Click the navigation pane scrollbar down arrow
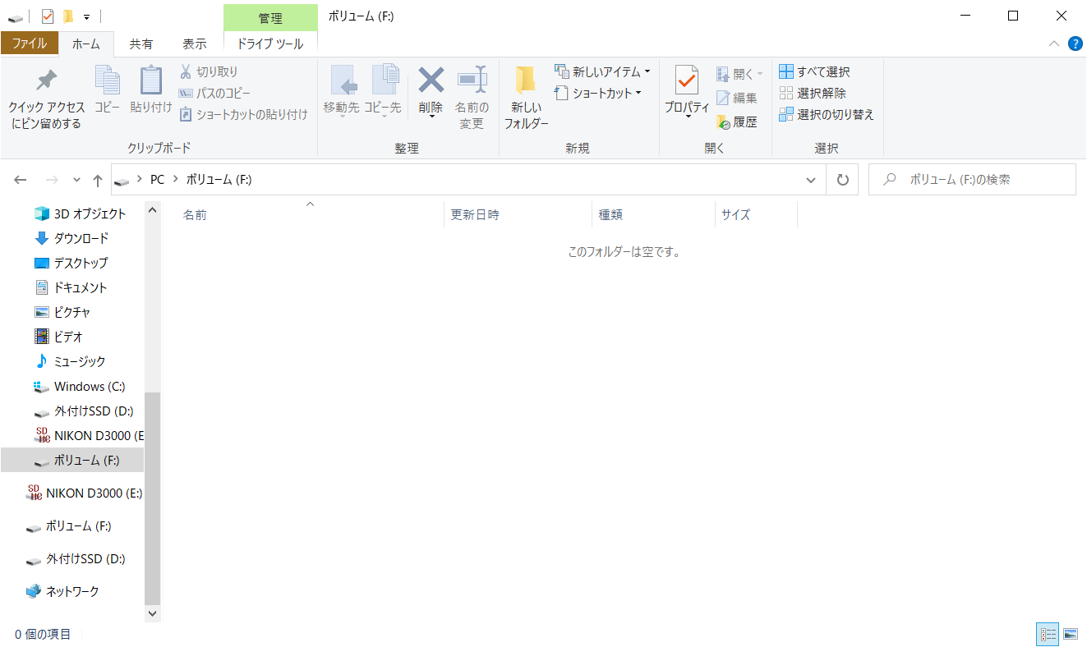Image resolution: width=1087 pixels, height=647 pixels. tap(152, 613)
